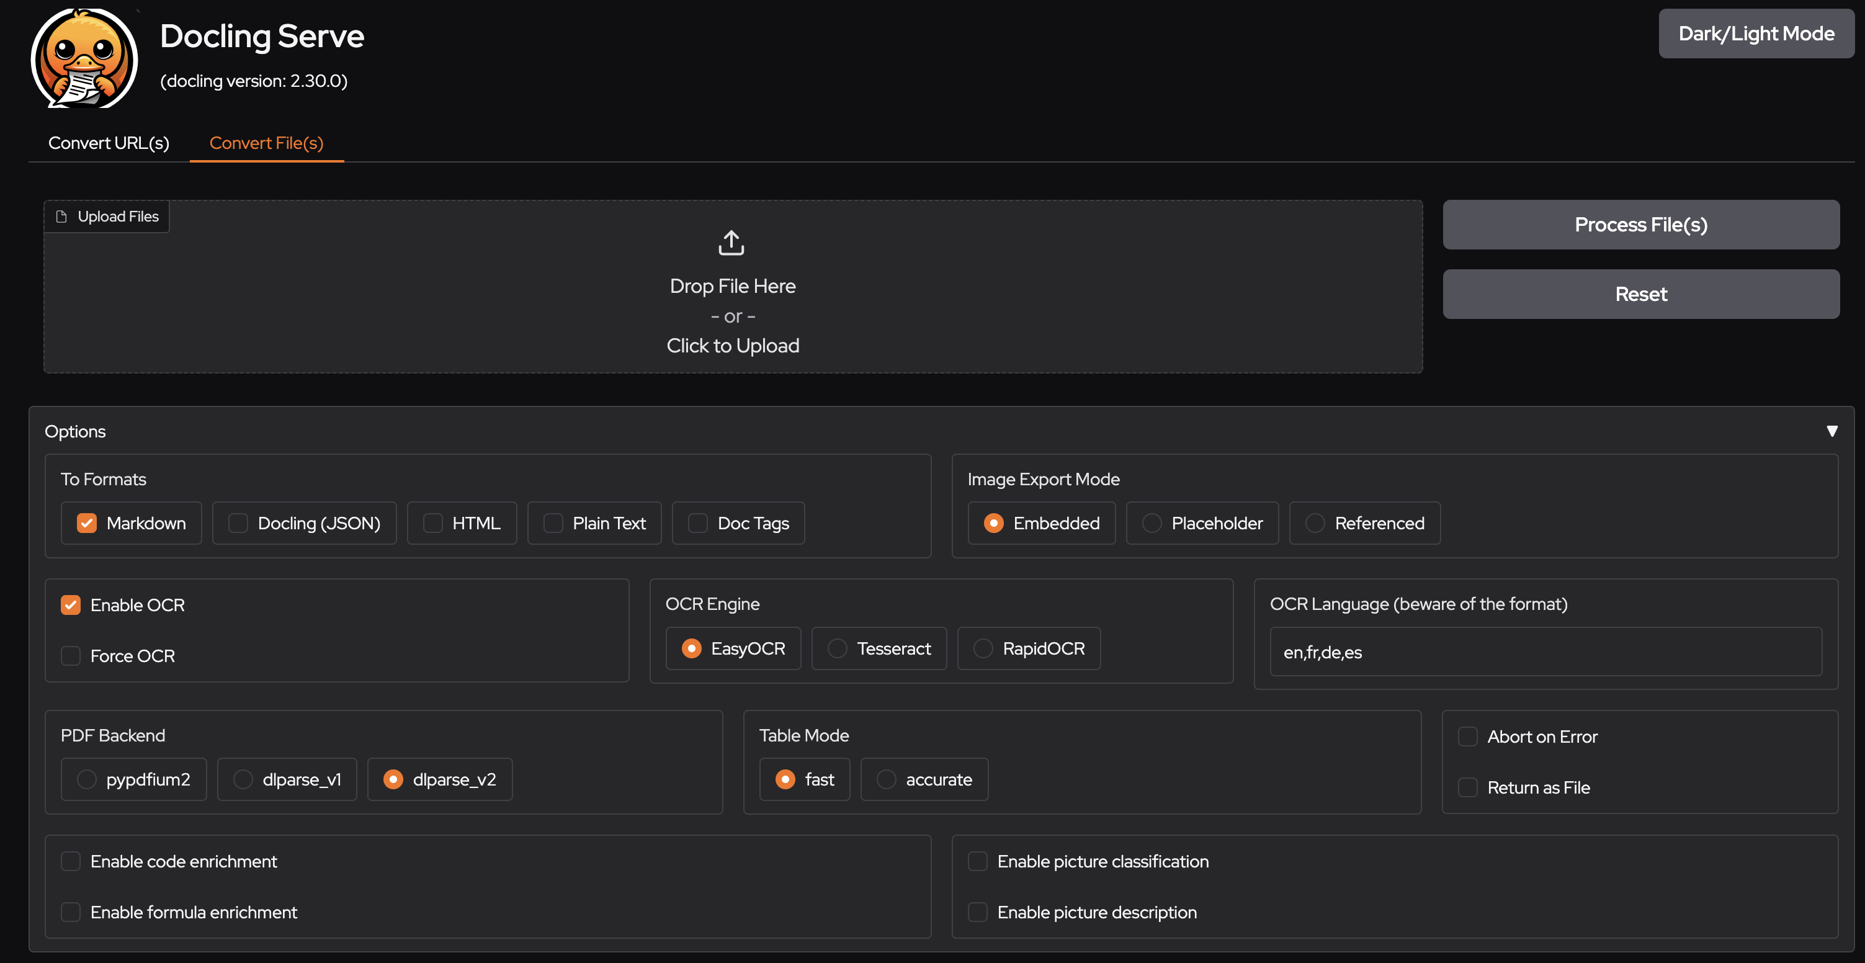Check Enable picture classification
This screenshot has height=963, width=1865.
click(x=978, y=861)
